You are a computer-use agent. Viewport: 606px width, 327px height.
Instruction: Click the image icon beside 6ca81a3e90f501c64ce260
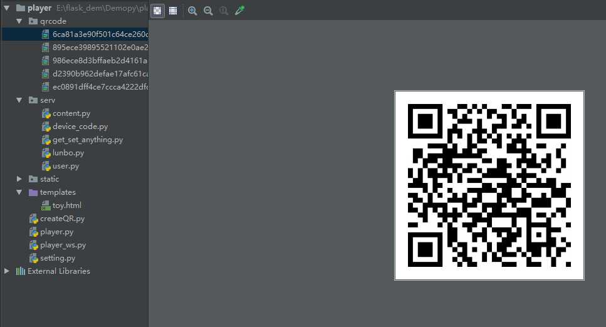[x=46, y=34]
